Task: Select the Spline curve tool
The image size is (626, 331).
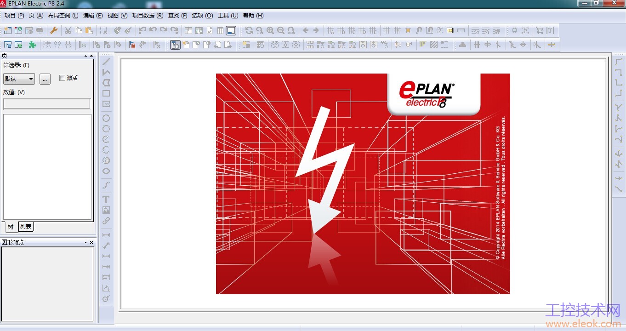Action: 106,185
